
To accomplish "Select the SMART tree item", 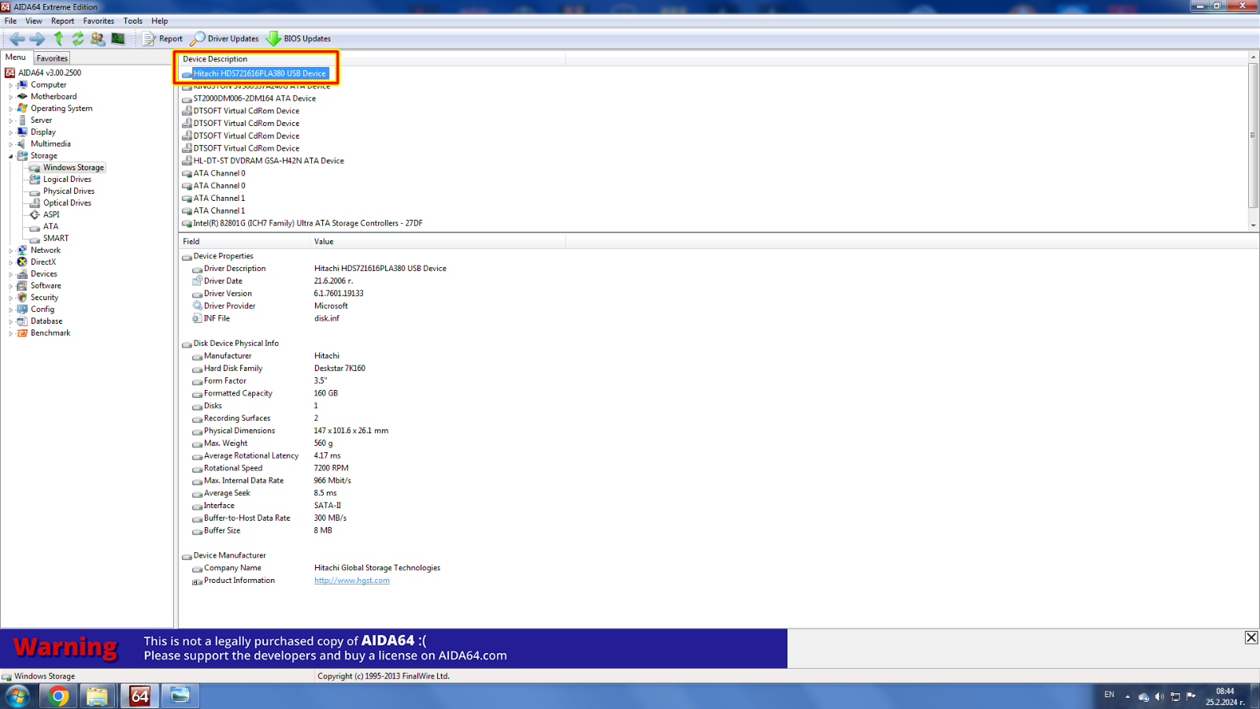I will tap(56, 239).
